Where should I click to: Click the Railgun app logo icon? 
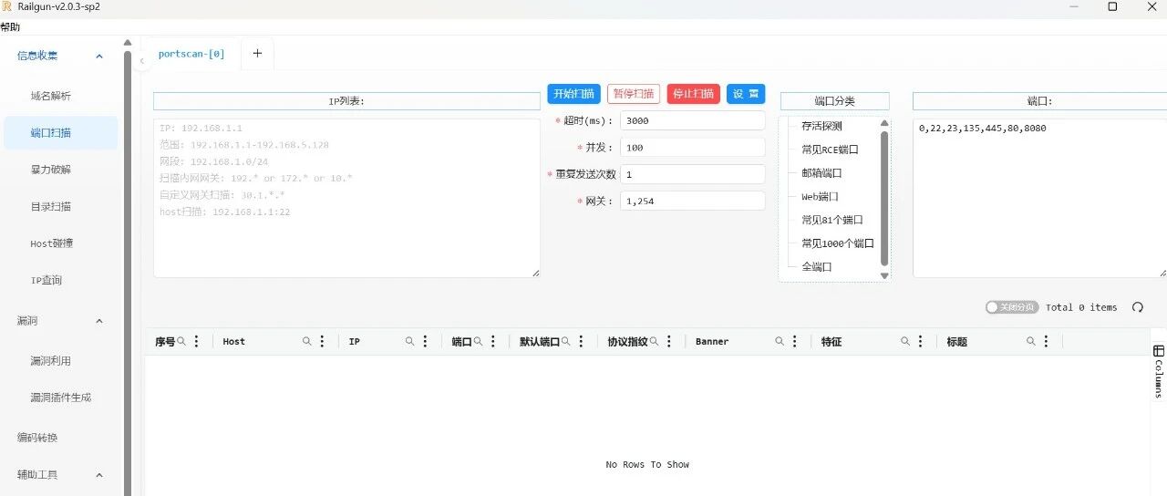click(x=7, y=6)
